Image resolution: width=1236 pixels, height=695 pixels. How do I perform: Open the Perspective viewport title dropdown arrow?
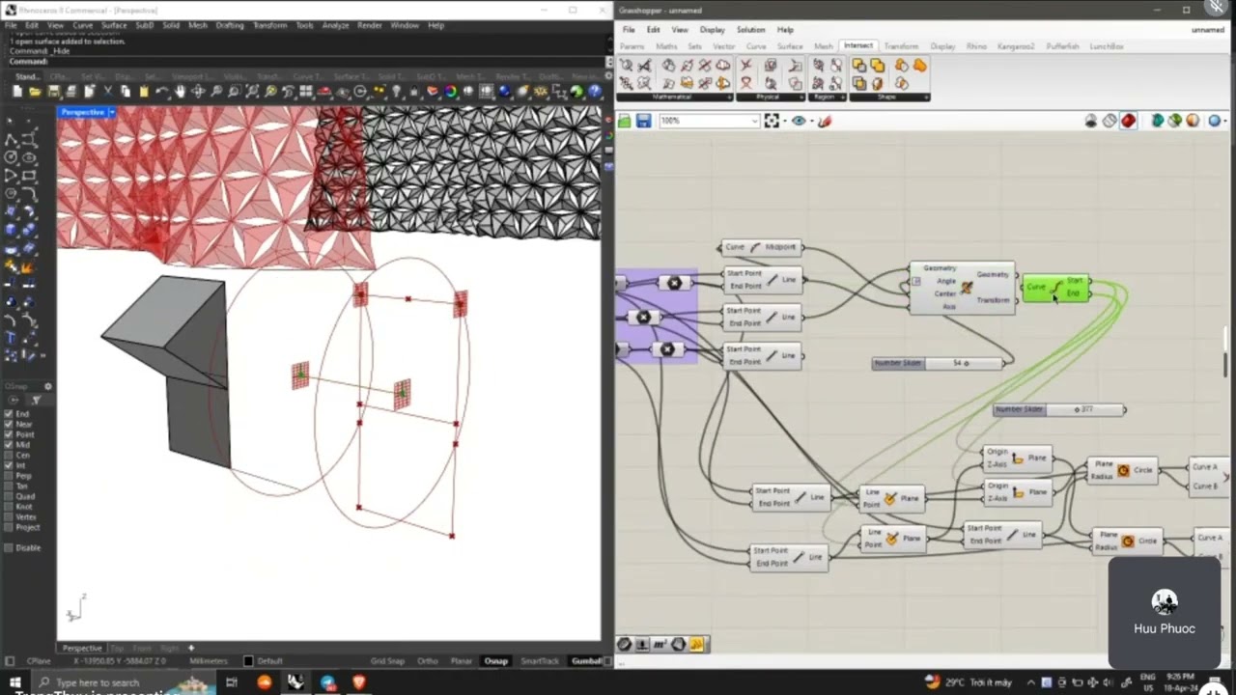(111, 112)
